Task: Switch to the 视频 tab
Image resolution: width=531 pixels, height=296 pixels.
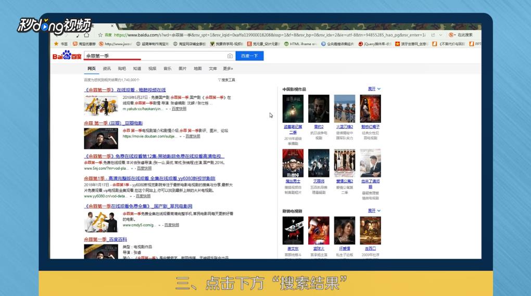Action: pyautogui.click(x=153, y=68)
